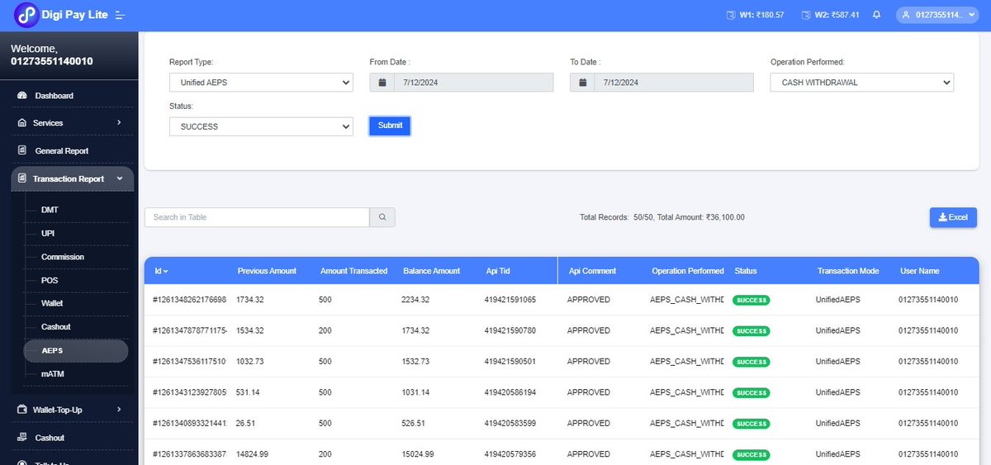Open General Report page
The height and width of the screenshot is (465, 991).
[61, 151]
